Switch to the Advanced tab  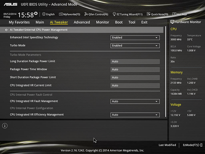click(x=82, y=22)
